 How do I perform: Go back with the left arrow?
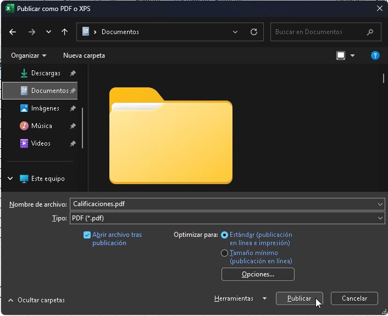click(x=13, y=32)
